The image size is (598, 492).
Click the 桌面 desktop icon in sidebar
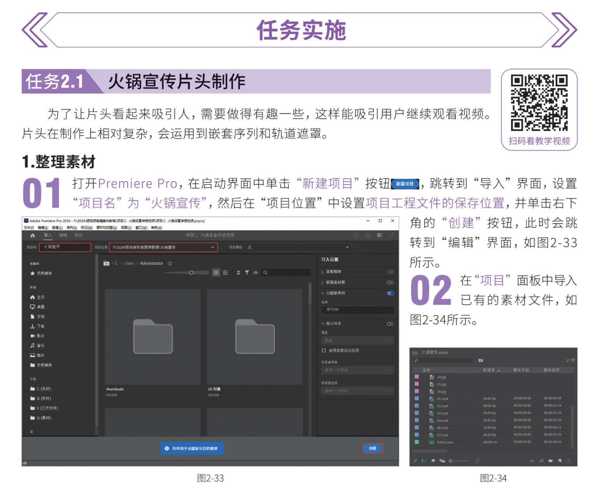(33, 307)
